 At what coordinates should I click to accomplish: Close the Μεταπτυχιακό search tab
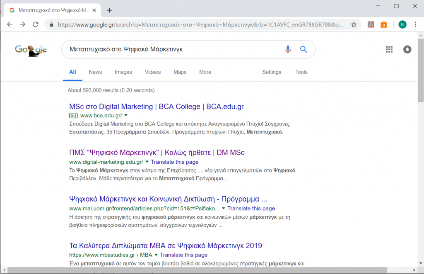click(94, 10)
